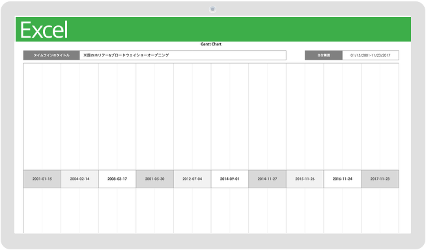Edit the timeline title field about 米国のホリデー
This screenshot has height=250, width=426.
182,55
